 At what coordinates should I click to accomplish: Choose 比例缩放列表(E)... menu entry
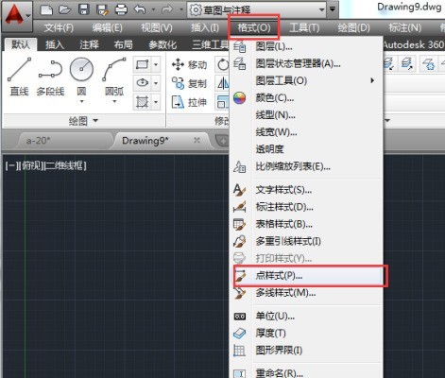click(x=305, y=166)
